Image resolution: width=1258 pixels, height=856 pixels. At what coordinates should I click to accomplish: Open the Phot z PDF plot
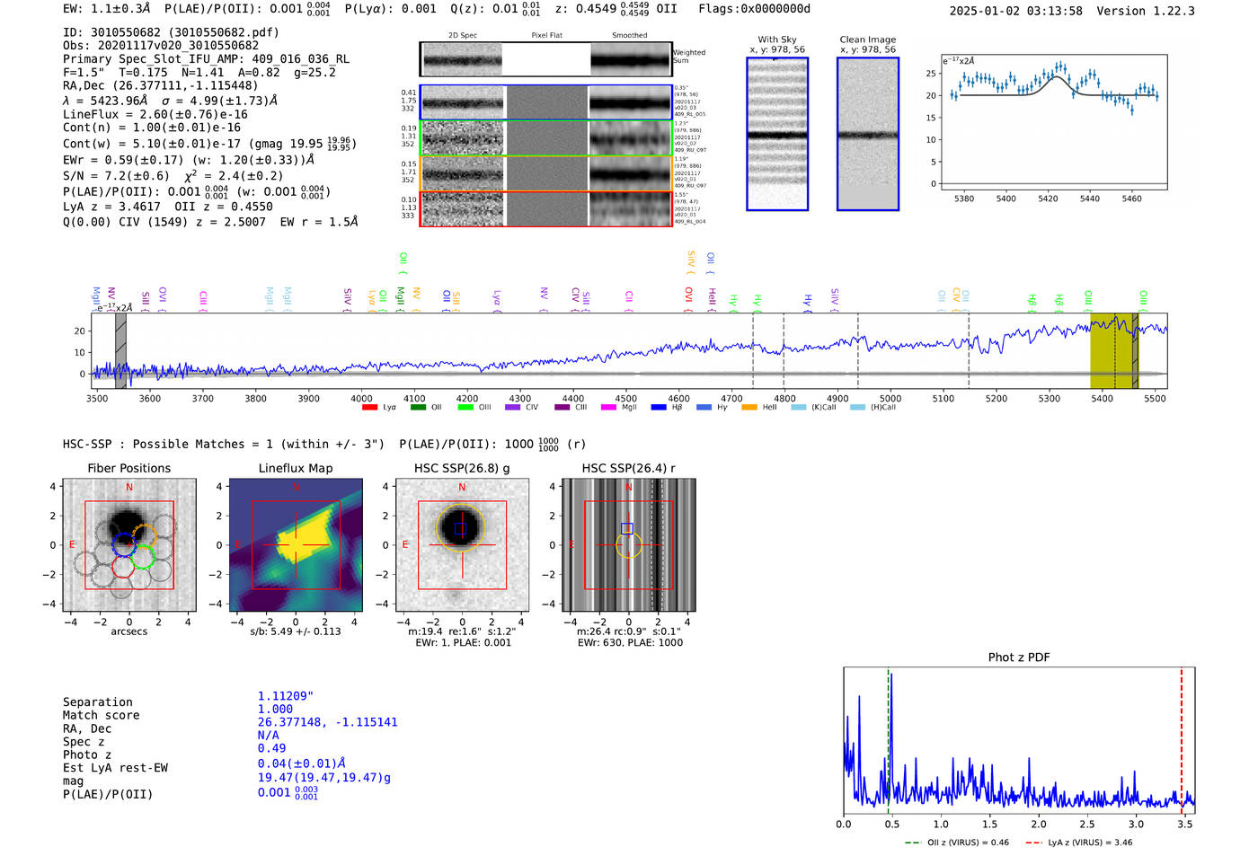1019,739
